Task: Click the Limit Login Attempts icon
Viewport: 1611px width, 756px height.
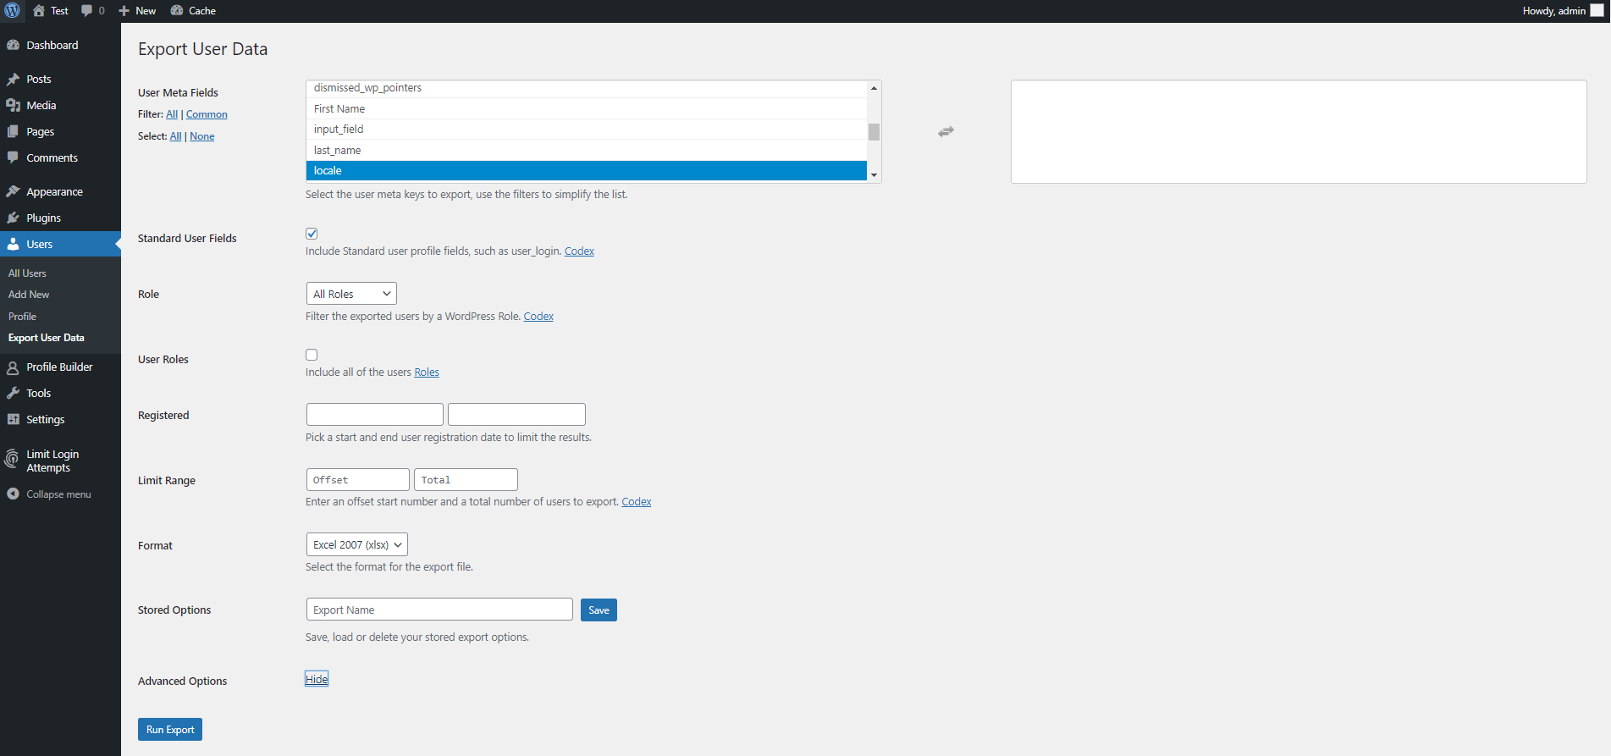Action: [x=12, y=459]
